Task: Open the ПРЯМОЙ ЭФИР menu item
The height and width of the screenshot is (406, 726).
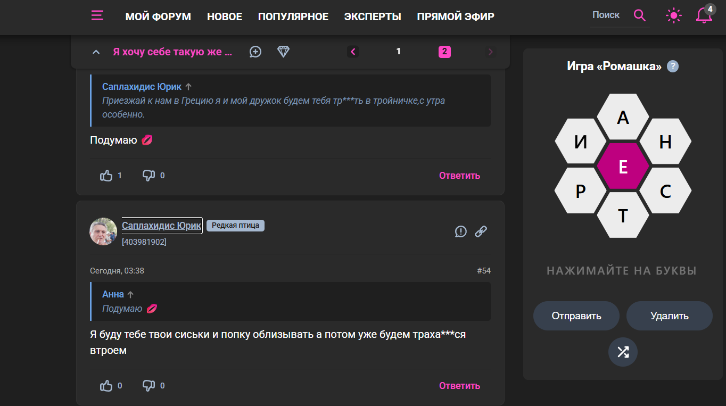Action: pos(456,16)
